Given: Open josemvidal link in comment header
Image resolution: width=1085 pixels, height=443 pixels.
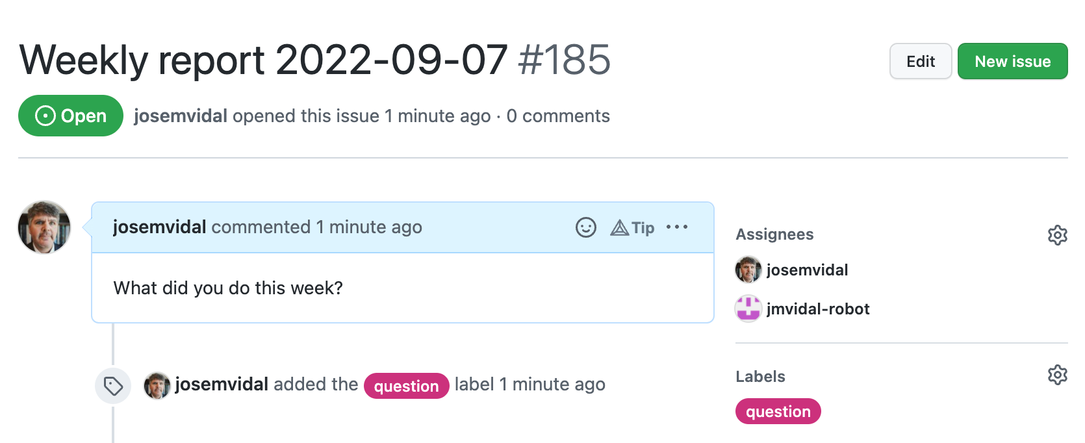Looking at the screenshot, I should click(160, 227).
